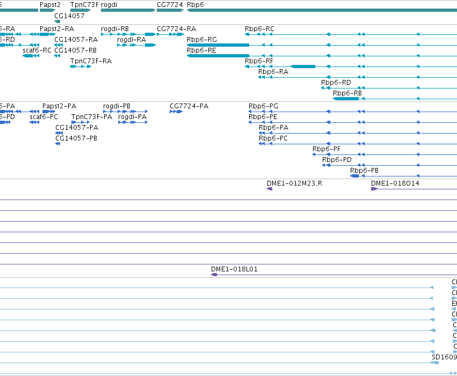Click the rogdi gene arrow bar
The image size is (457, 376).
128,10
